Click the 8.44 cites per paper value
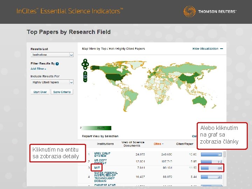The height and width of the screenshot is (189, 252). click(194, 177)
